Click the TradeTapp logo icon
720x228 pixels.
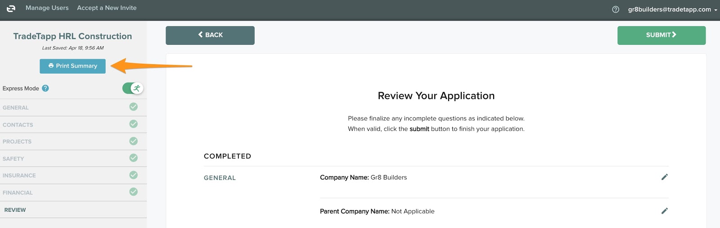click(x=11, y=9)
